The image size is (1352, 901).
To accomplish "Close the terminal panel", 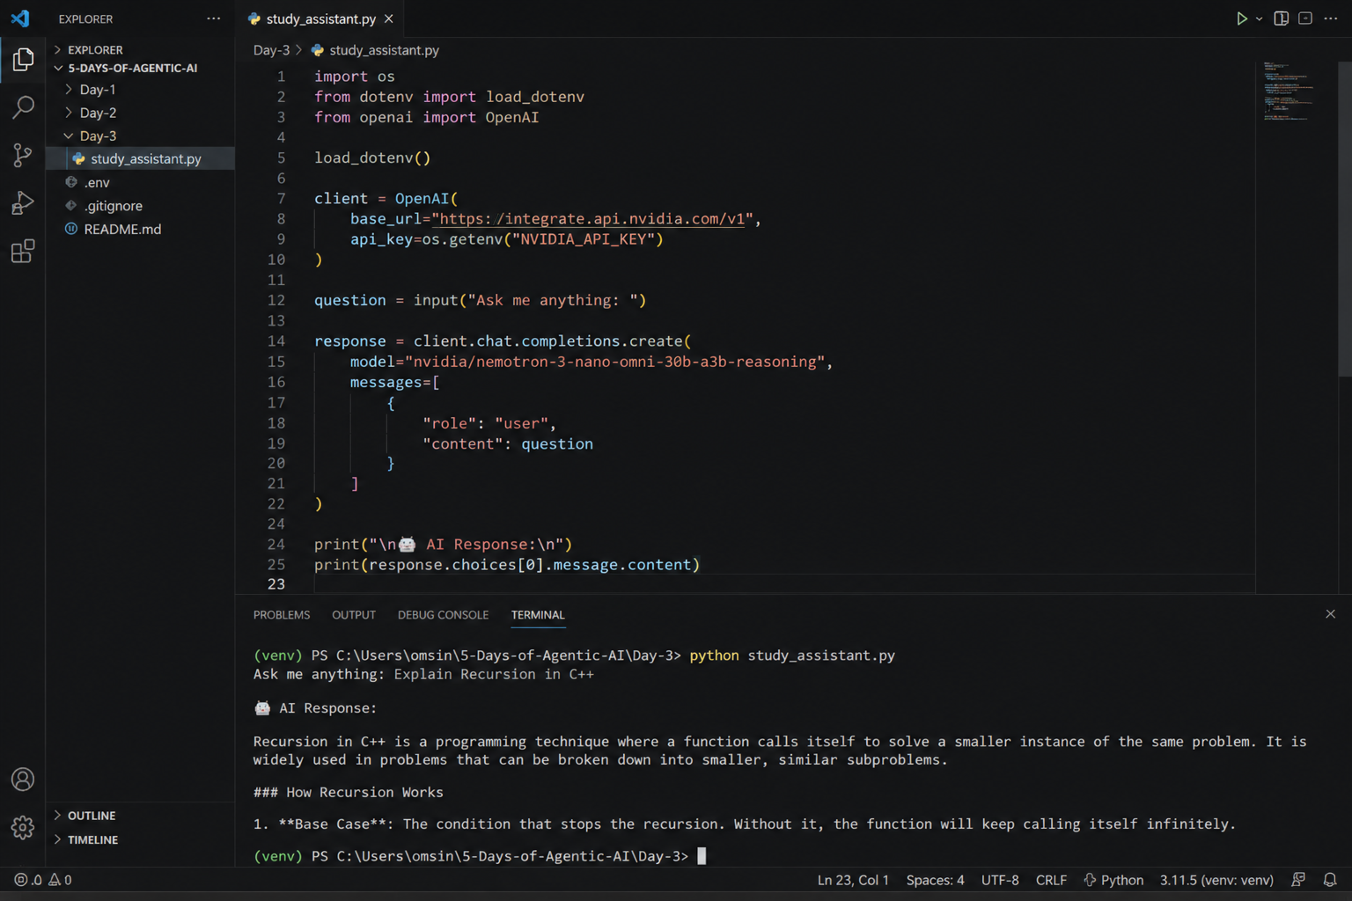I will 1330,614.
